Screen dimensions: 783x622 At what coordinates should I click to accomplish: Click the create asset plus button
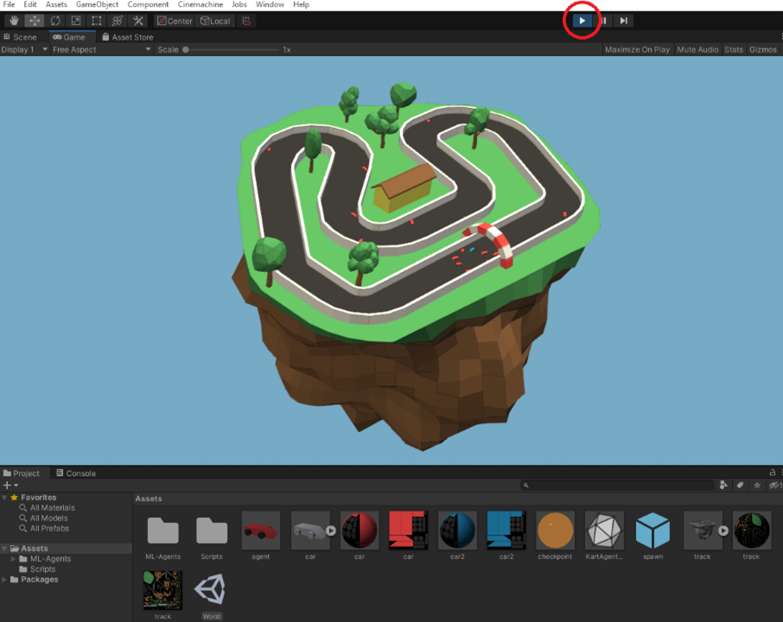coord(10,485)
